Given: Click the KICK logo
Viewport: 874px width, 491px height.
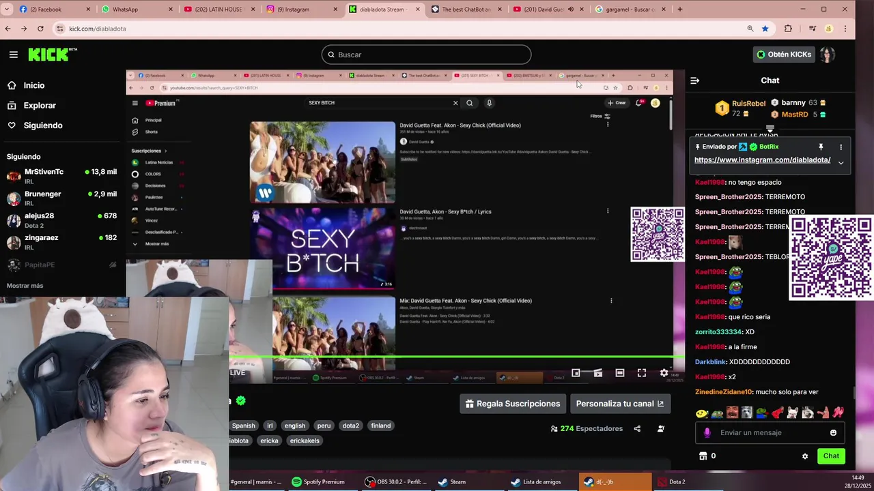Looking at the screenshot, I should pos(52,55).
